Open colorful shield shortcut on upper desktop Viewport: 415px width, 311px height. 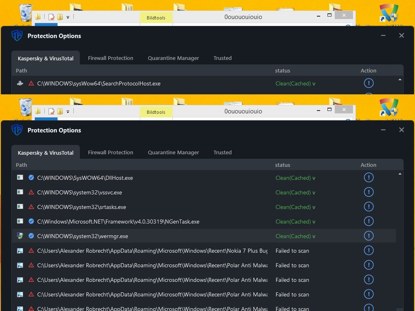(x=389, y=13)
